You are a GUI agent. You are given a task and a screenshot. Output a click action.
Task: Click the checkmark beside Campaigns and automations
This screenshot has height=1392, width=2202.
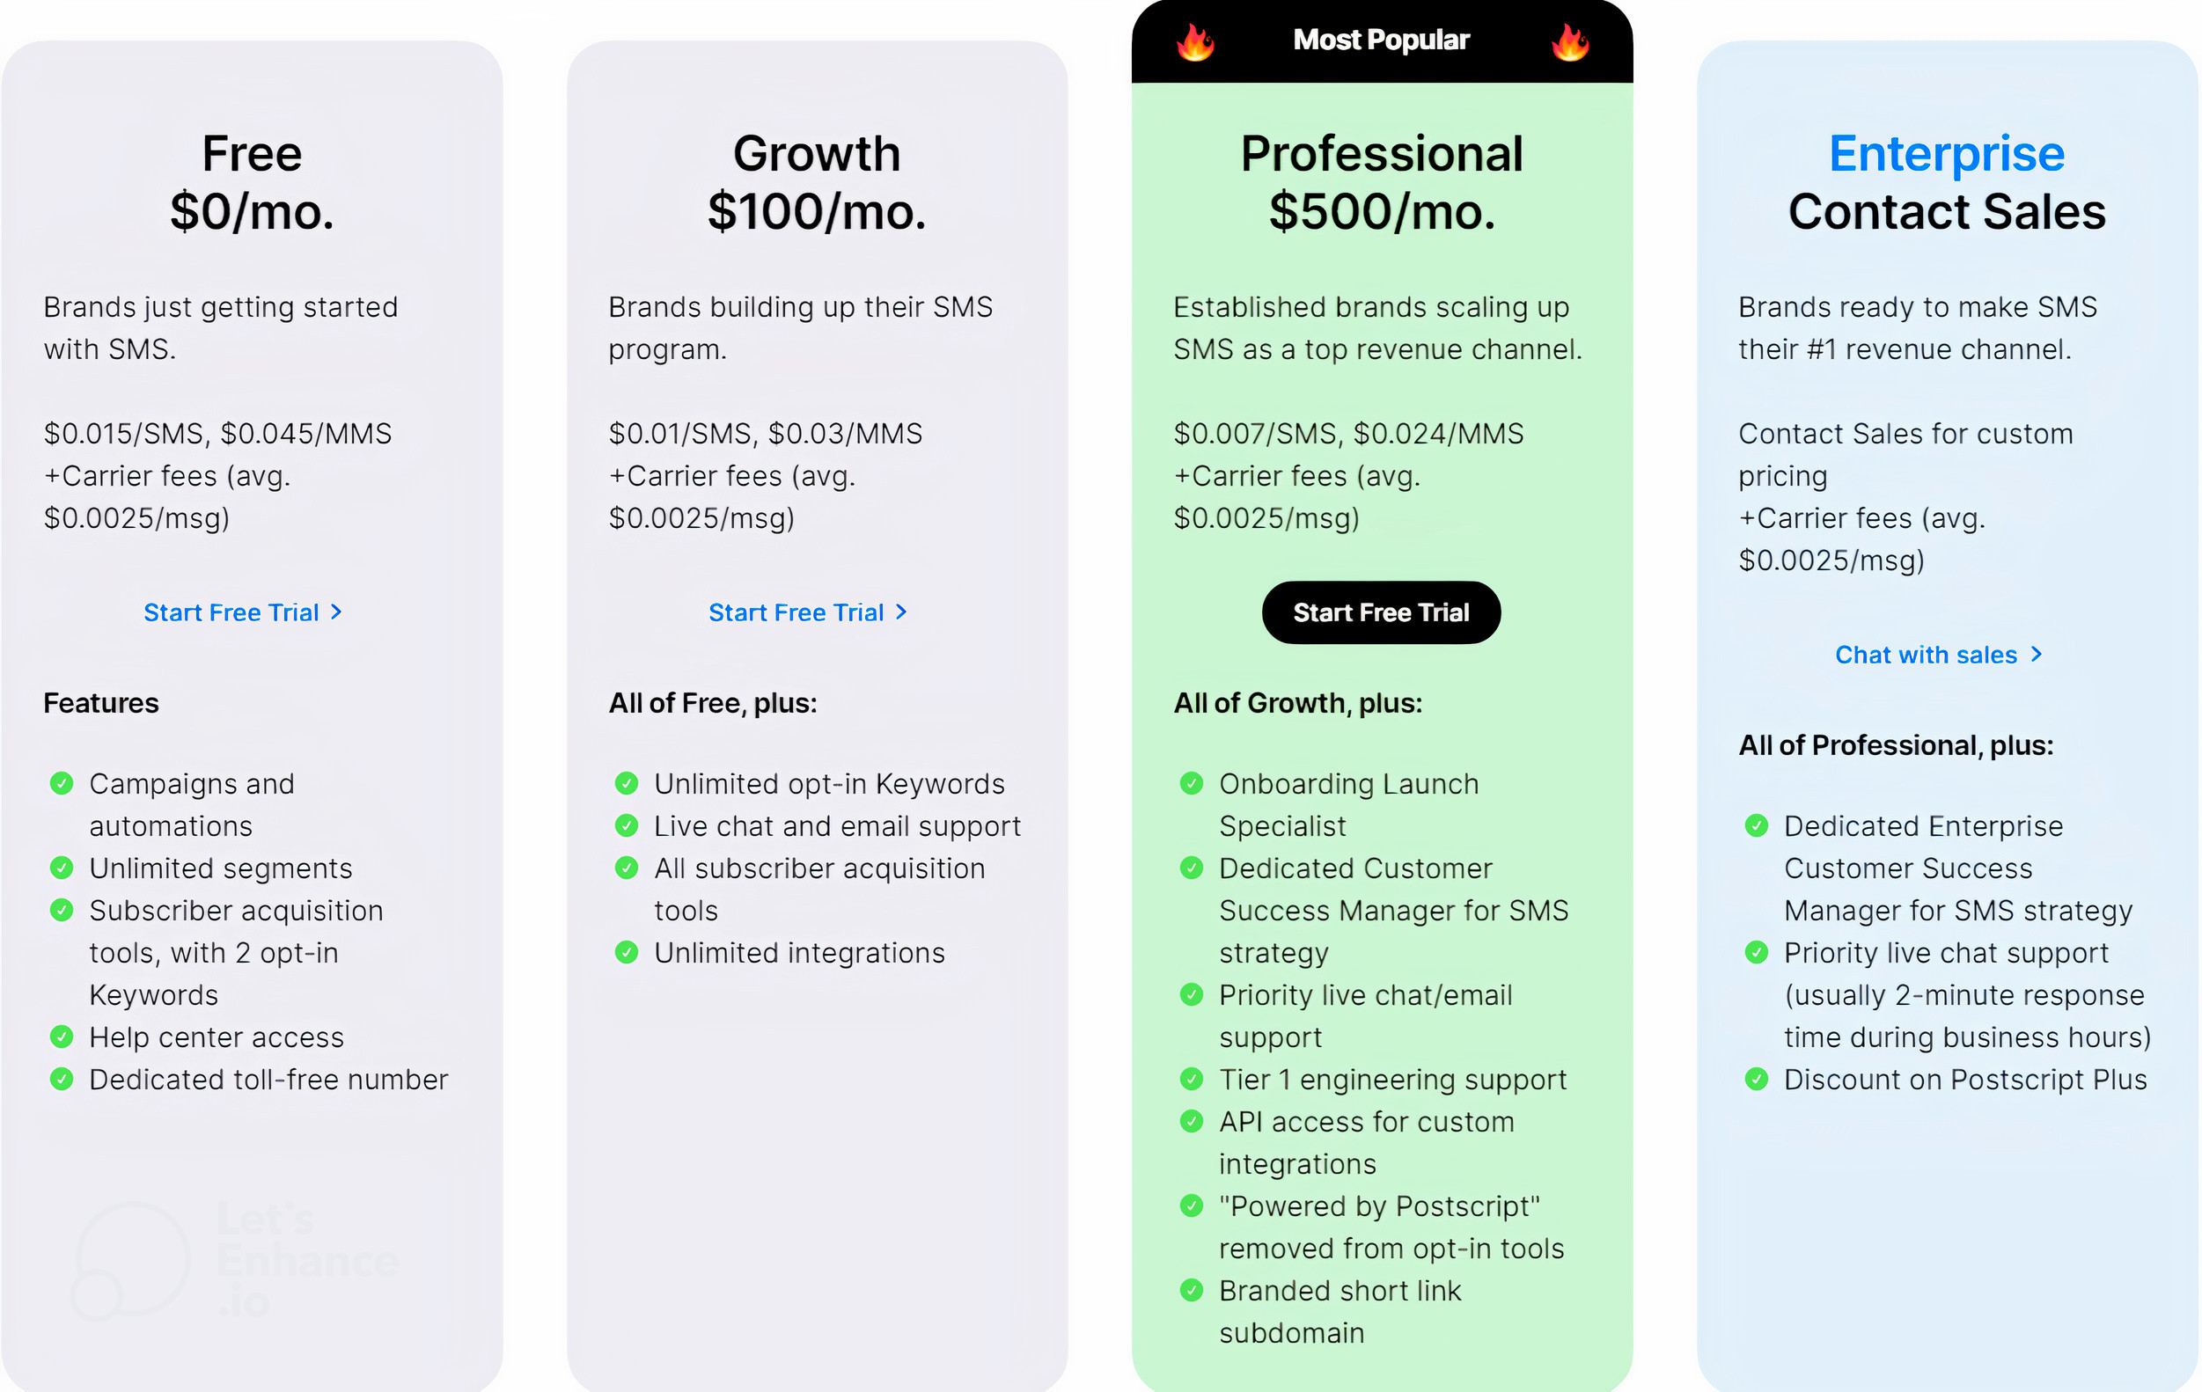pyautogui.click(x=62, y=782)
